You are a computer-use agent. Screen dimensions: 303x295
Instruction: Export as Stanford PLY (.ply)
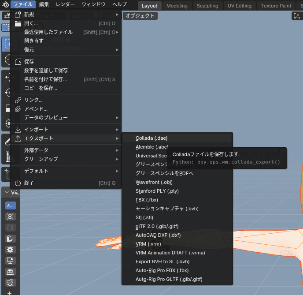[177, 191]
